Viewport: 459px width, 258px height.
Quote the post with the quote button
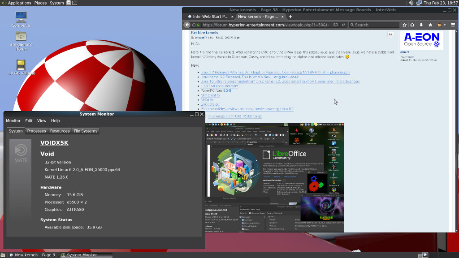click(x=390, y=34)
